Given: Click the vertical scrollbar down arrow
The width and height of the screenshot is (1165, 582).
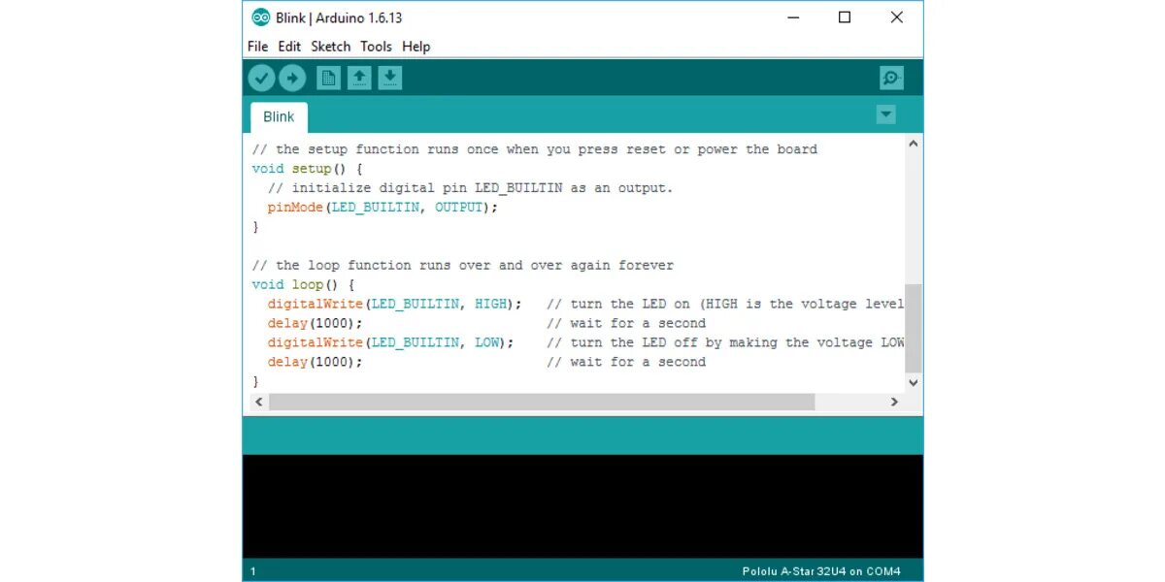Looking at the screenshot, I should coord(914,383).
